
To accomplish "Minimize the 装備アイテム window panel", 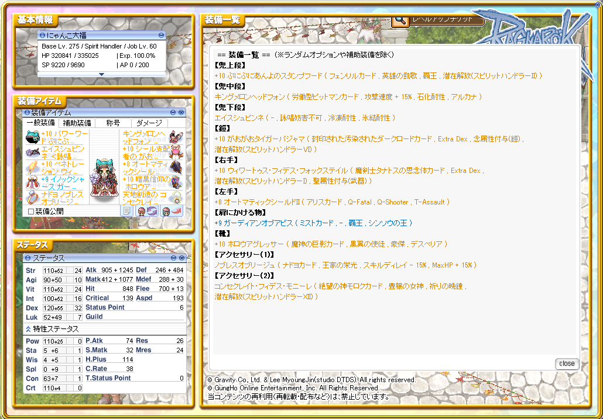I will tap(173, 112).
